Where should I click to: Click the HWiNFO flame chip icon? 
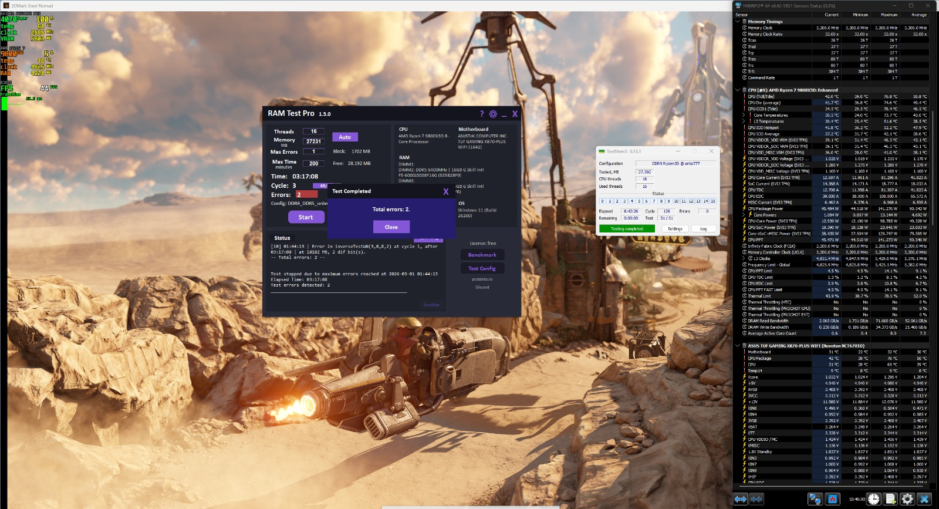(x=832, y=499)
